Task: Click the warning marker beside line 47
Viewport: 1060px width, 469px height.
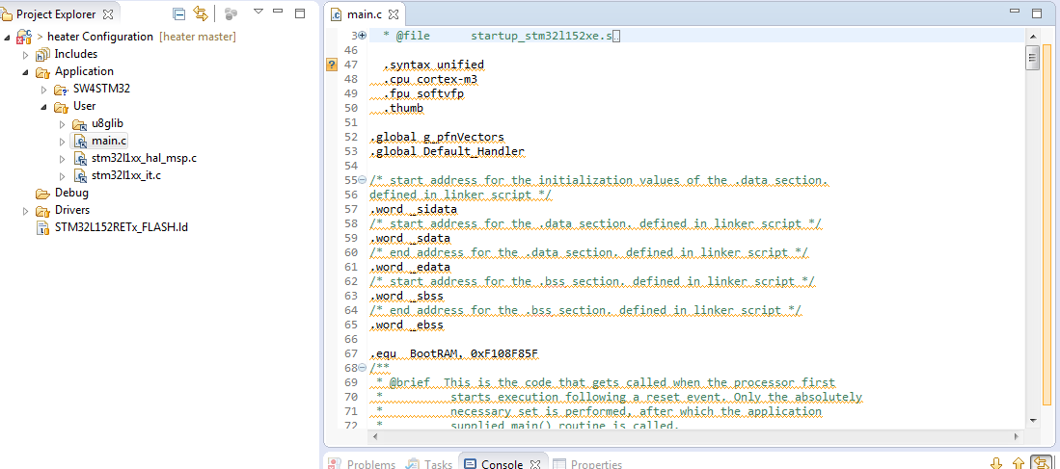Action: pos(332,65)
